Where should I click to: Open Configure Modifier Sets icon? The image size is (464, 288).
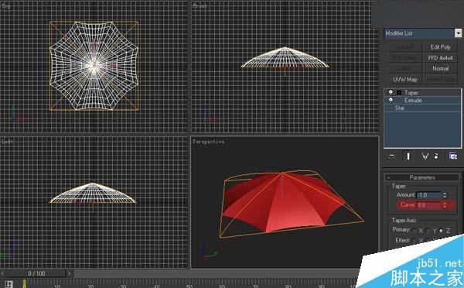pos(452,156)
